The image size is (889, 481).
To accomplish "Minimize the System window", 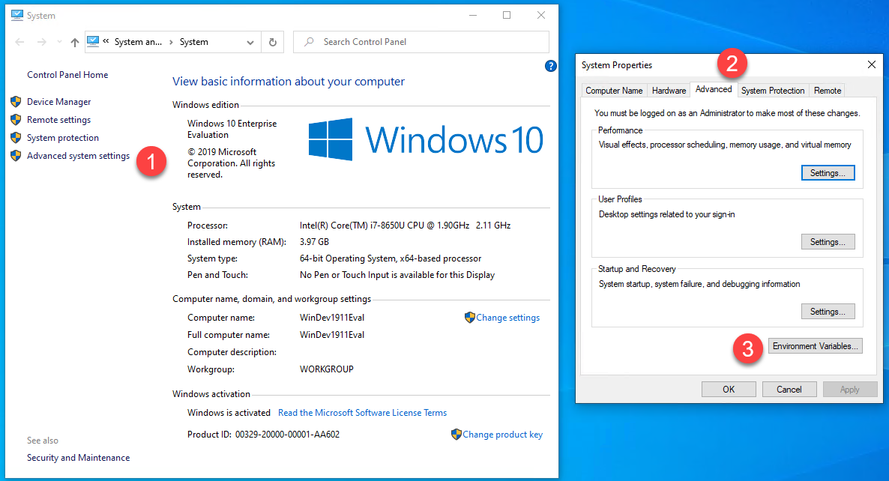I will (x=473, y=15).
